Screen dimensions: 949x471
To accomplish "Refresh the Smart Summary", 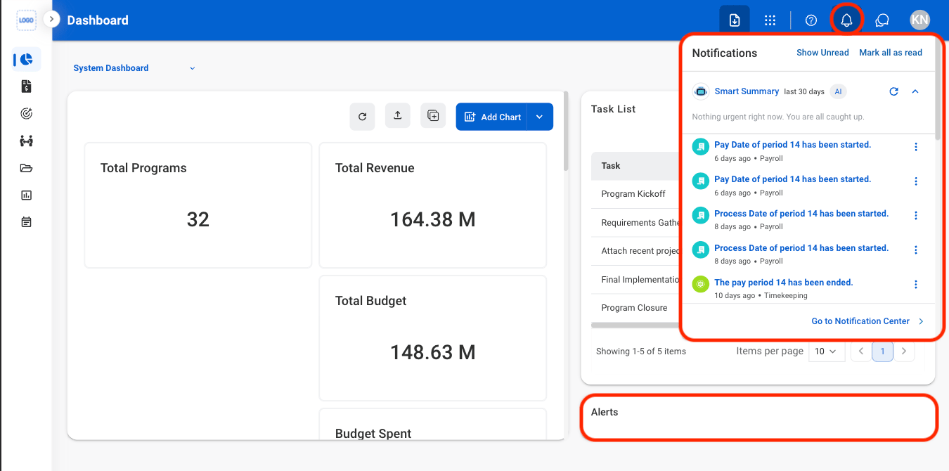I will pos(893,91).
